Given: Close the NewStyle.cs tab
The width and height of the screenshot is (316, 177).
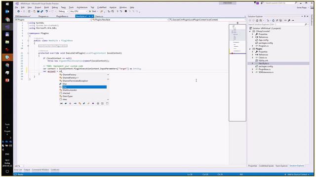Looking at the screenshot, I should [92, 16].
